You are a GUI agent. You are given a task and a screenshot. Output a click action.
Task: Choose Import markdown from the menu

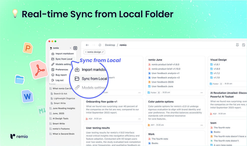tap(63, 54)
